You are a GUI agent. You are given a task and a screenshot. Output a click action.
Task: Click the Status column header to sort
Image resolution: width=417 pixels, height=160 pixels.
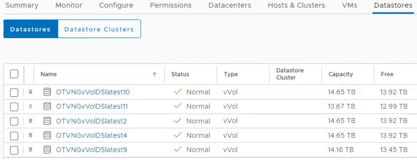(x=180, y=74)
